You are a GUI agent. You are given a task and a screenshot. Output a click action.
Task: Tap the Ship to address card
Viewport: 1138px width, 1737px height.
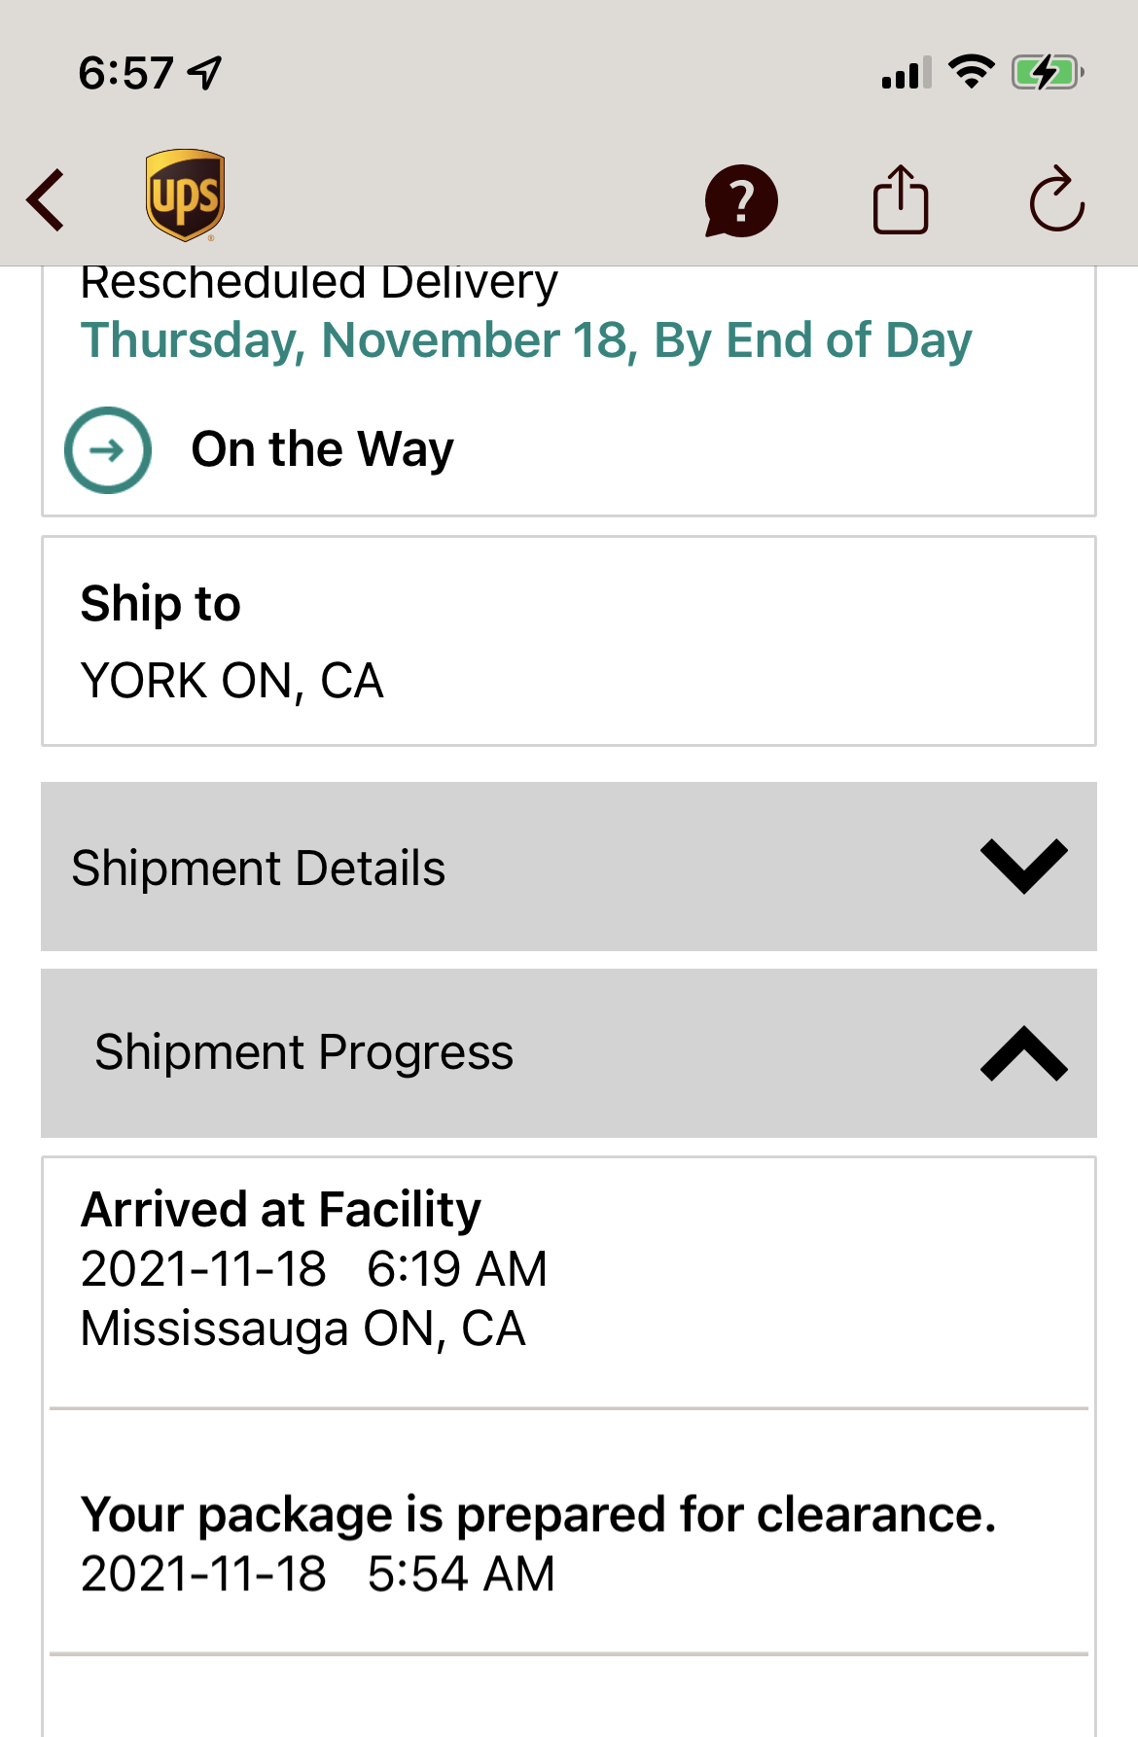[568, 641]
